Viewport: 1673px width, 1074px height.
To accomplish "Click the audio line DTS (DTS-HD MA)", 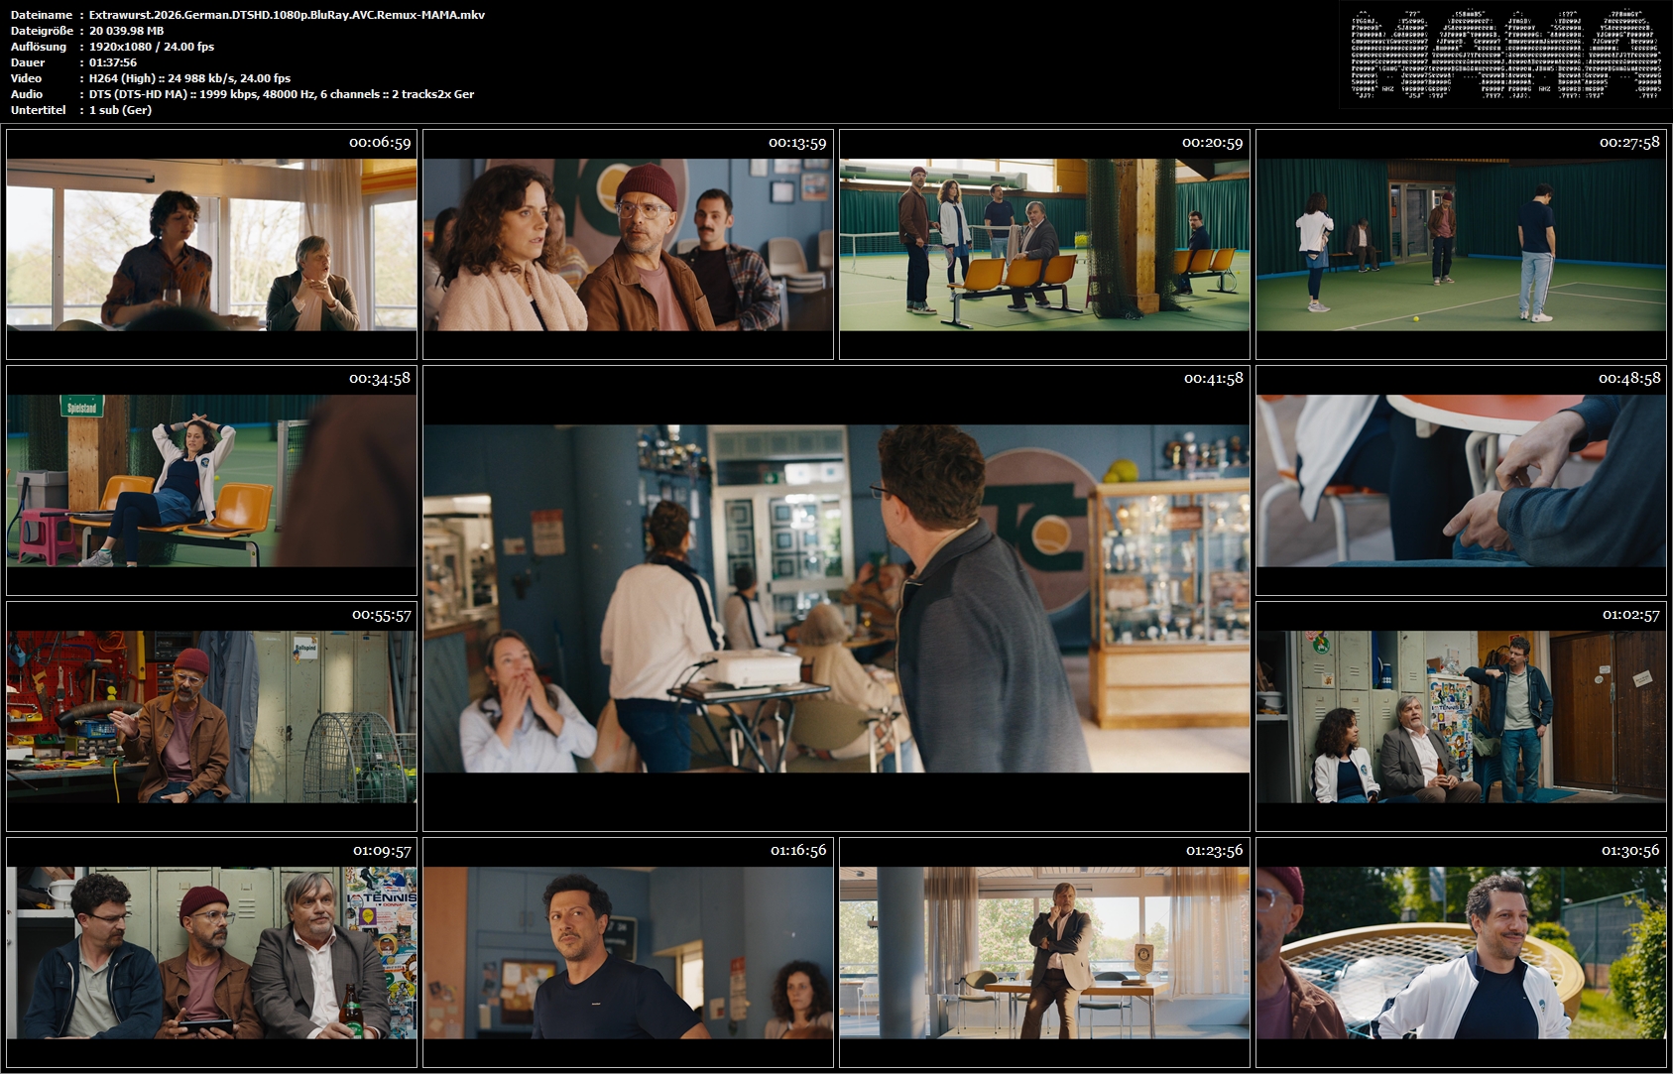I will click(282, 94).
